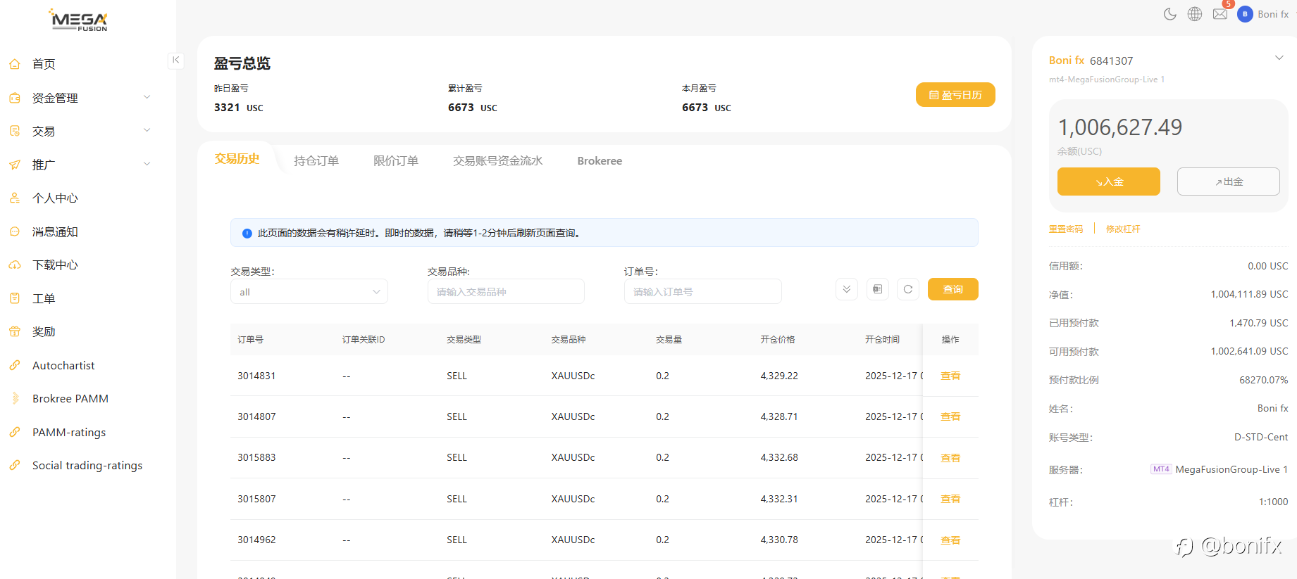Export table using the Excel icon
This screenshot has width=1297, height=579.
[x=877, y=289]
